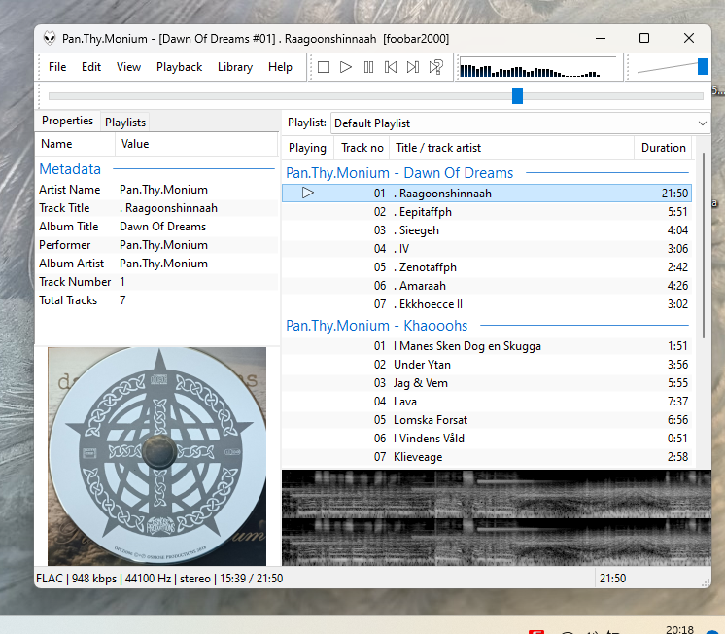Click the album art CD image
725x634 pixels.
[157, 456]
